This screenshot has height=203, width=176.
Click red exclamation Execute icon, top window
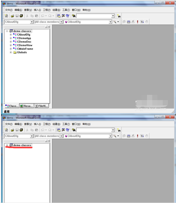click(138, 22)
